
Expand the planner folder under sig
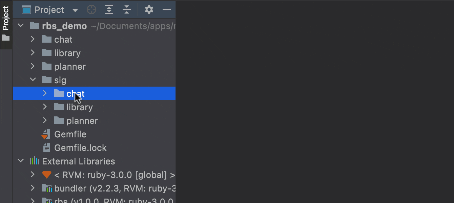point(45,120)
